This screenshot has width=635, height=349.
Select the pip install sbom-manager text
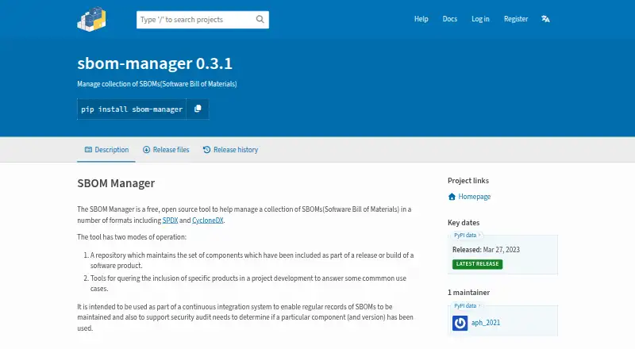click(x=132, y=109)
